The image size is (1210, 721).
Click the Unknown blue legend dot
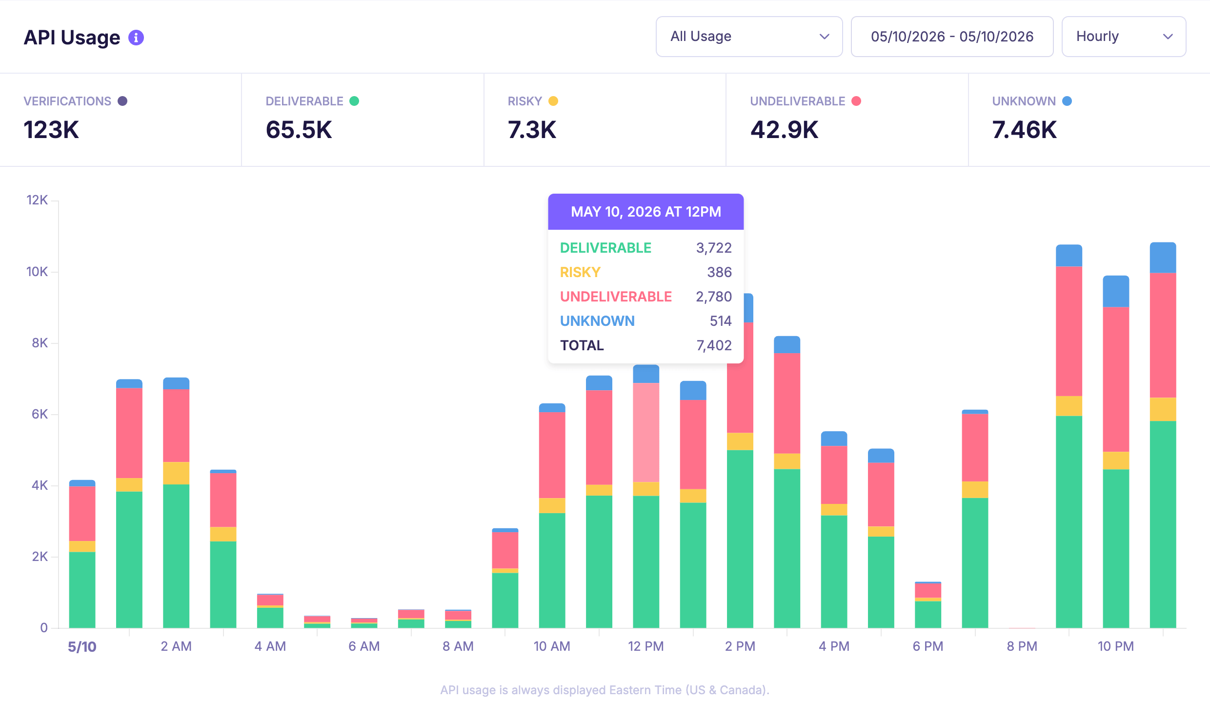[x=1067, y=101]
